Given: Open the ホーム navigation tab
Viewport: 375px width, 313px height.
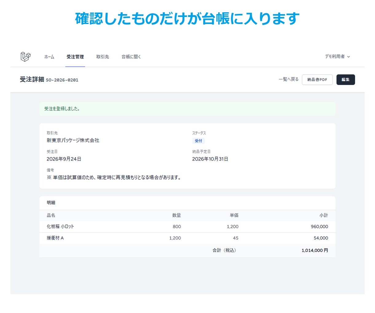Looking at the screenshot, I should tap(49, 57).
